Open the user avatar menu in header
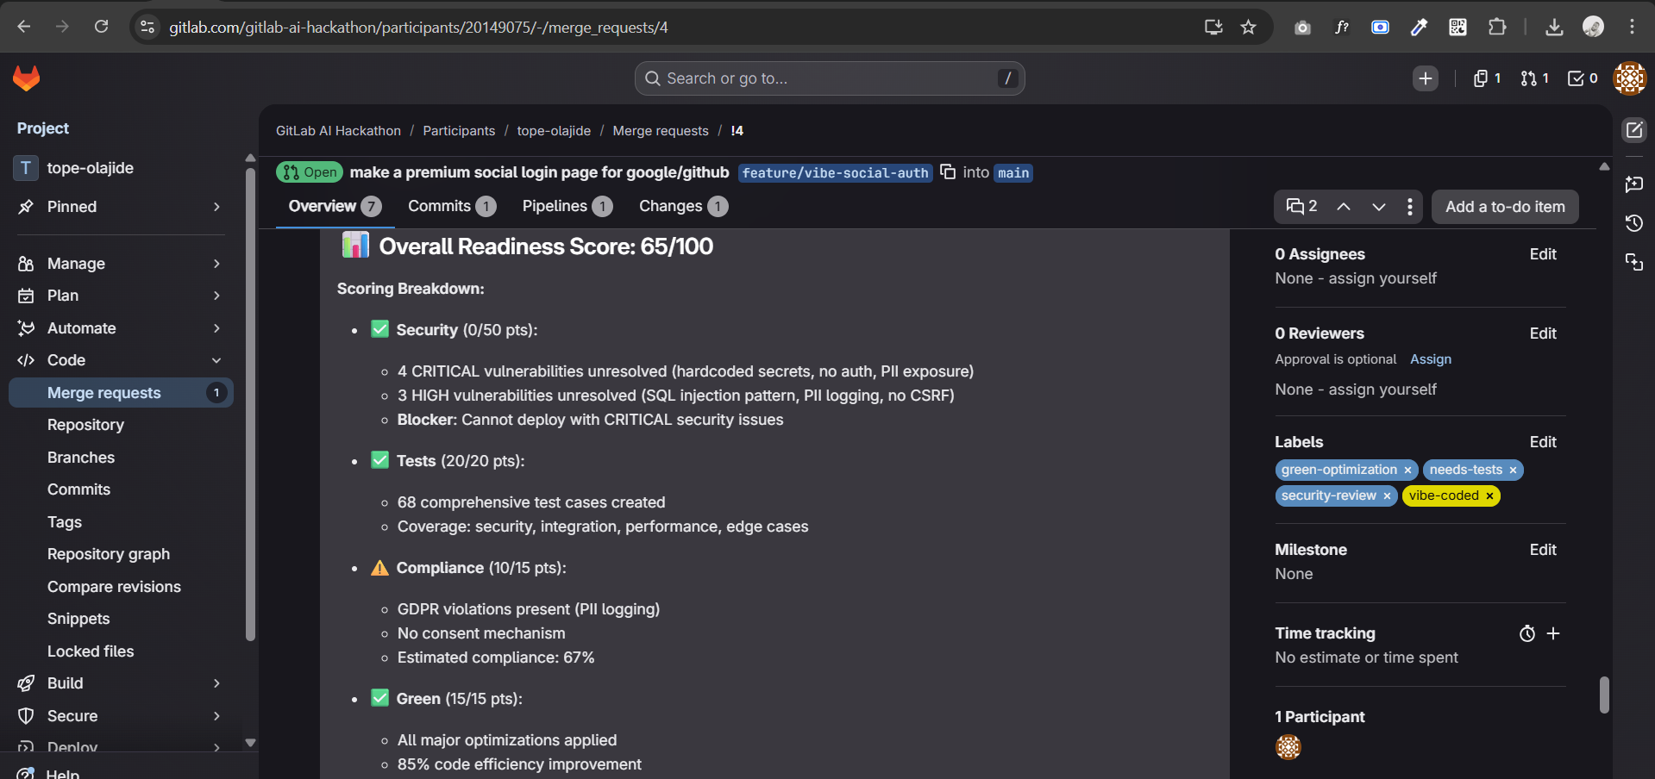The image size is (1655, 779). click(x=1629, y=78)
